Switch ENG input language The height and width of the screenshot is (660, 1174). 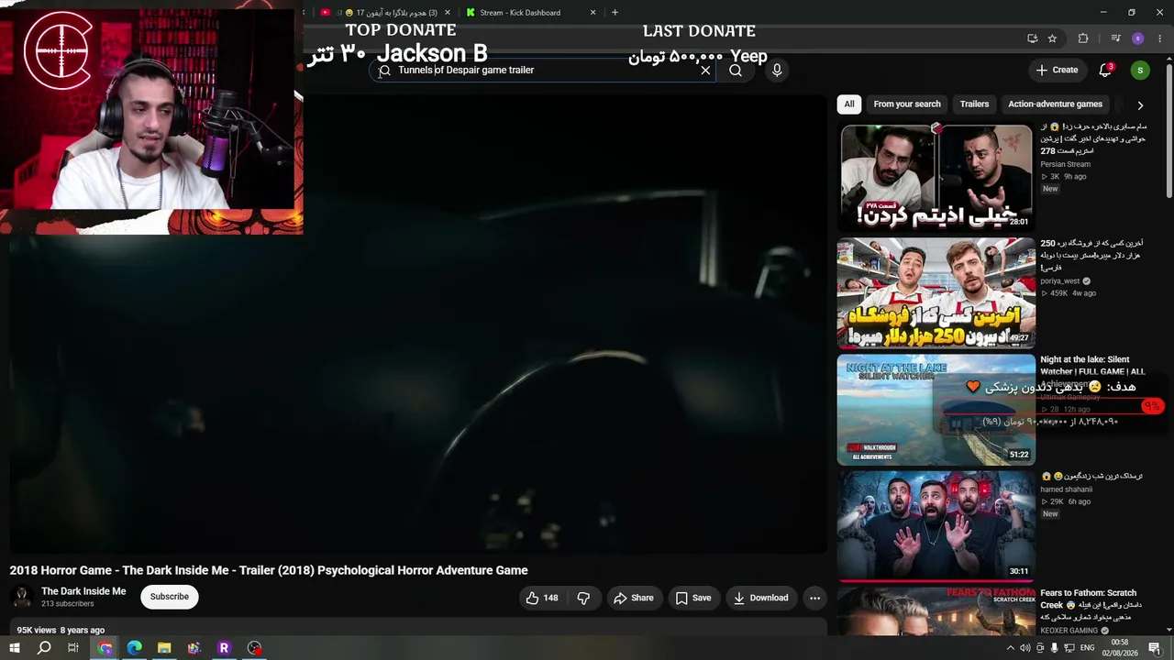pyautogui.click(x=1088, y=648)
